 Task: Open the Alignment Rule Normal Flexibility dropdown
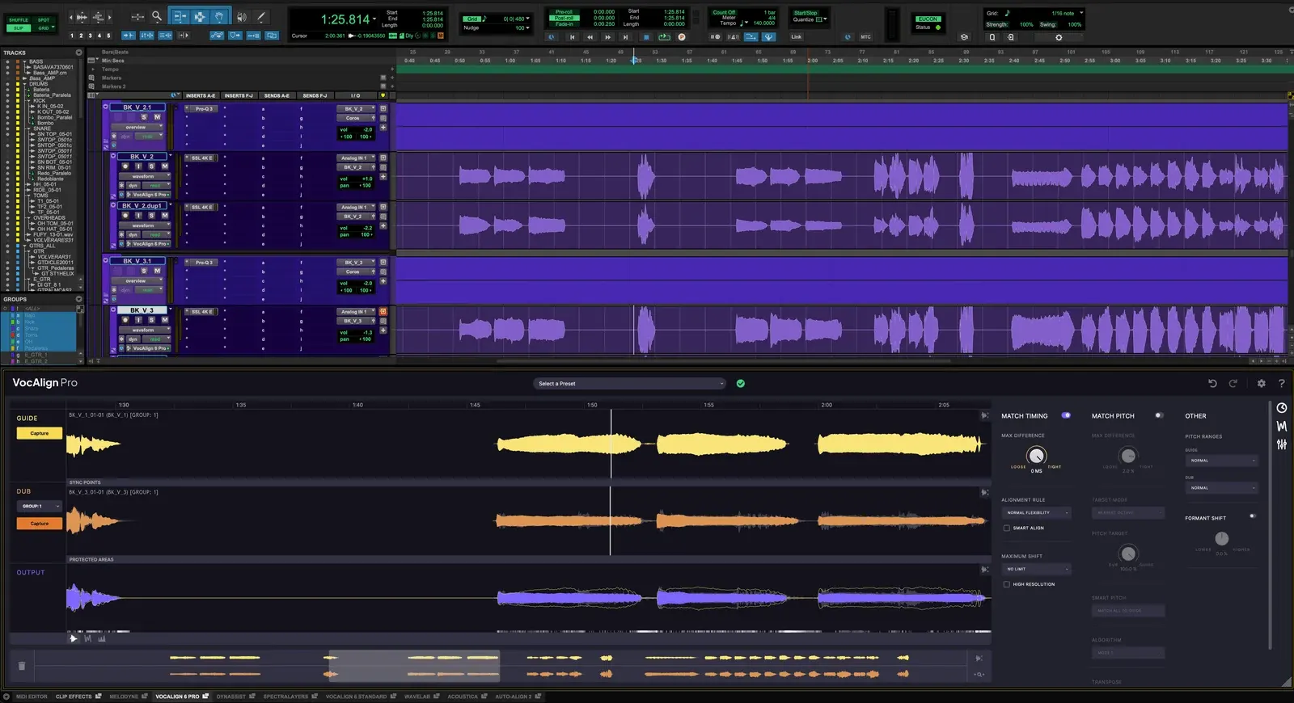tap(1037, 512)
